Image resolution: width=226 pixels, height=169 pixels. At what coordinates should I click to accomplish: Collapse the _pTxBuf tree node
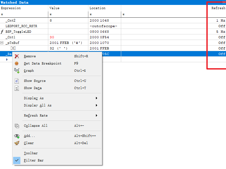point(2,43)
